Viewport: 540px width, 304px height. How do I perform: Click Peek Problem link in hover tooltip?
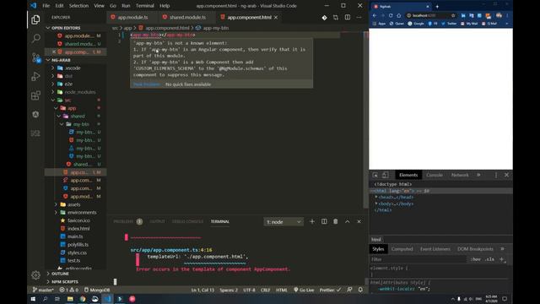[x=146, y=84]
